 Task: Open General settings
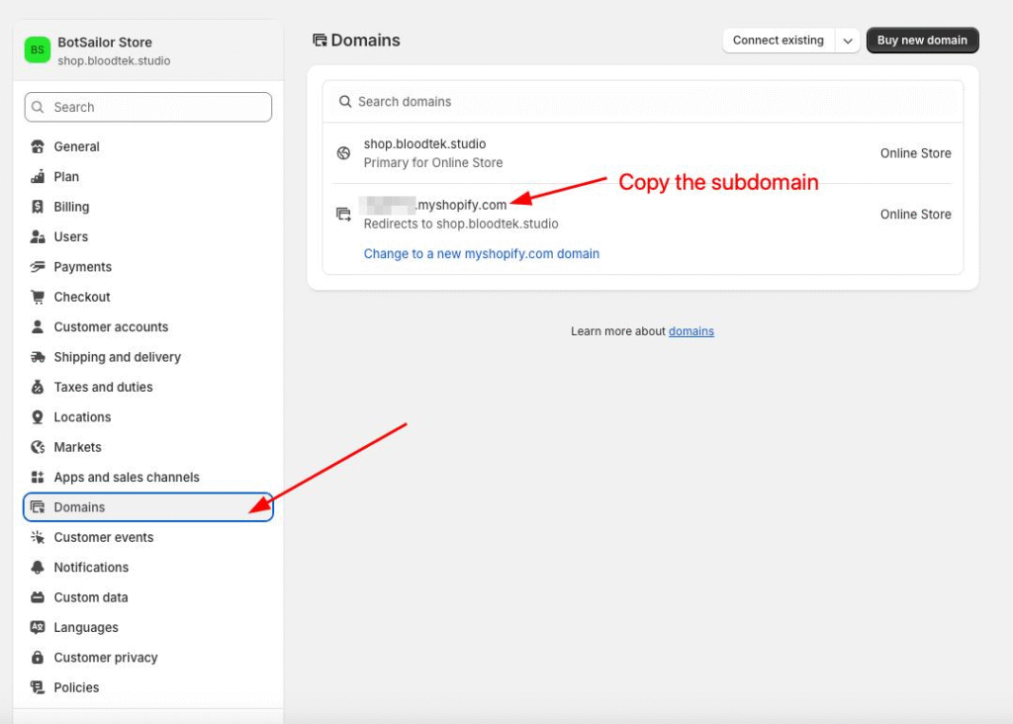pyautogui.click(x=148, y=146)
